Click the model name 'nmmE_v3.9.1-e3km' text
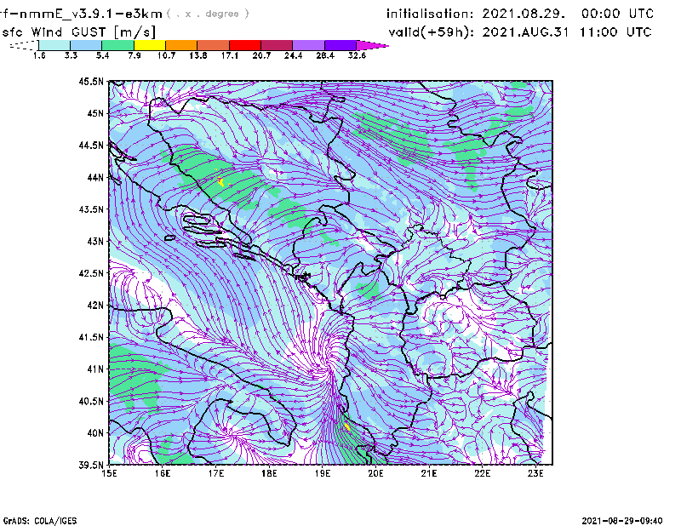Image resolution: width=681 pixels, height=526 pixels. [90, 14]
